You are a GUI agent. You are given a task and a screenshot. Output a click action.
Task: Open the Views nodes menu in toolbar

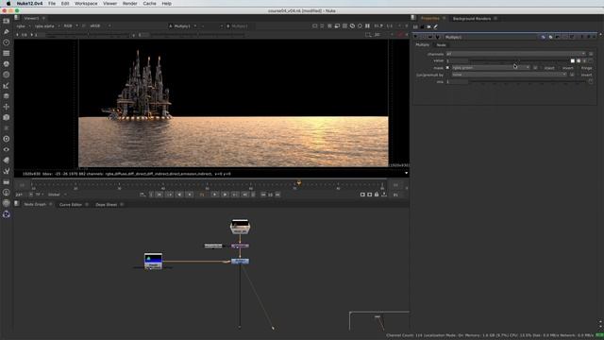[x=7, y=149]
